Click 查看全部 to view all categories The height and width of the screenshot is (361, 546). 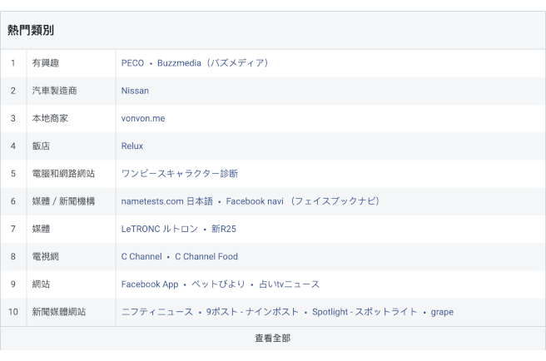click(x=273, y=338)
